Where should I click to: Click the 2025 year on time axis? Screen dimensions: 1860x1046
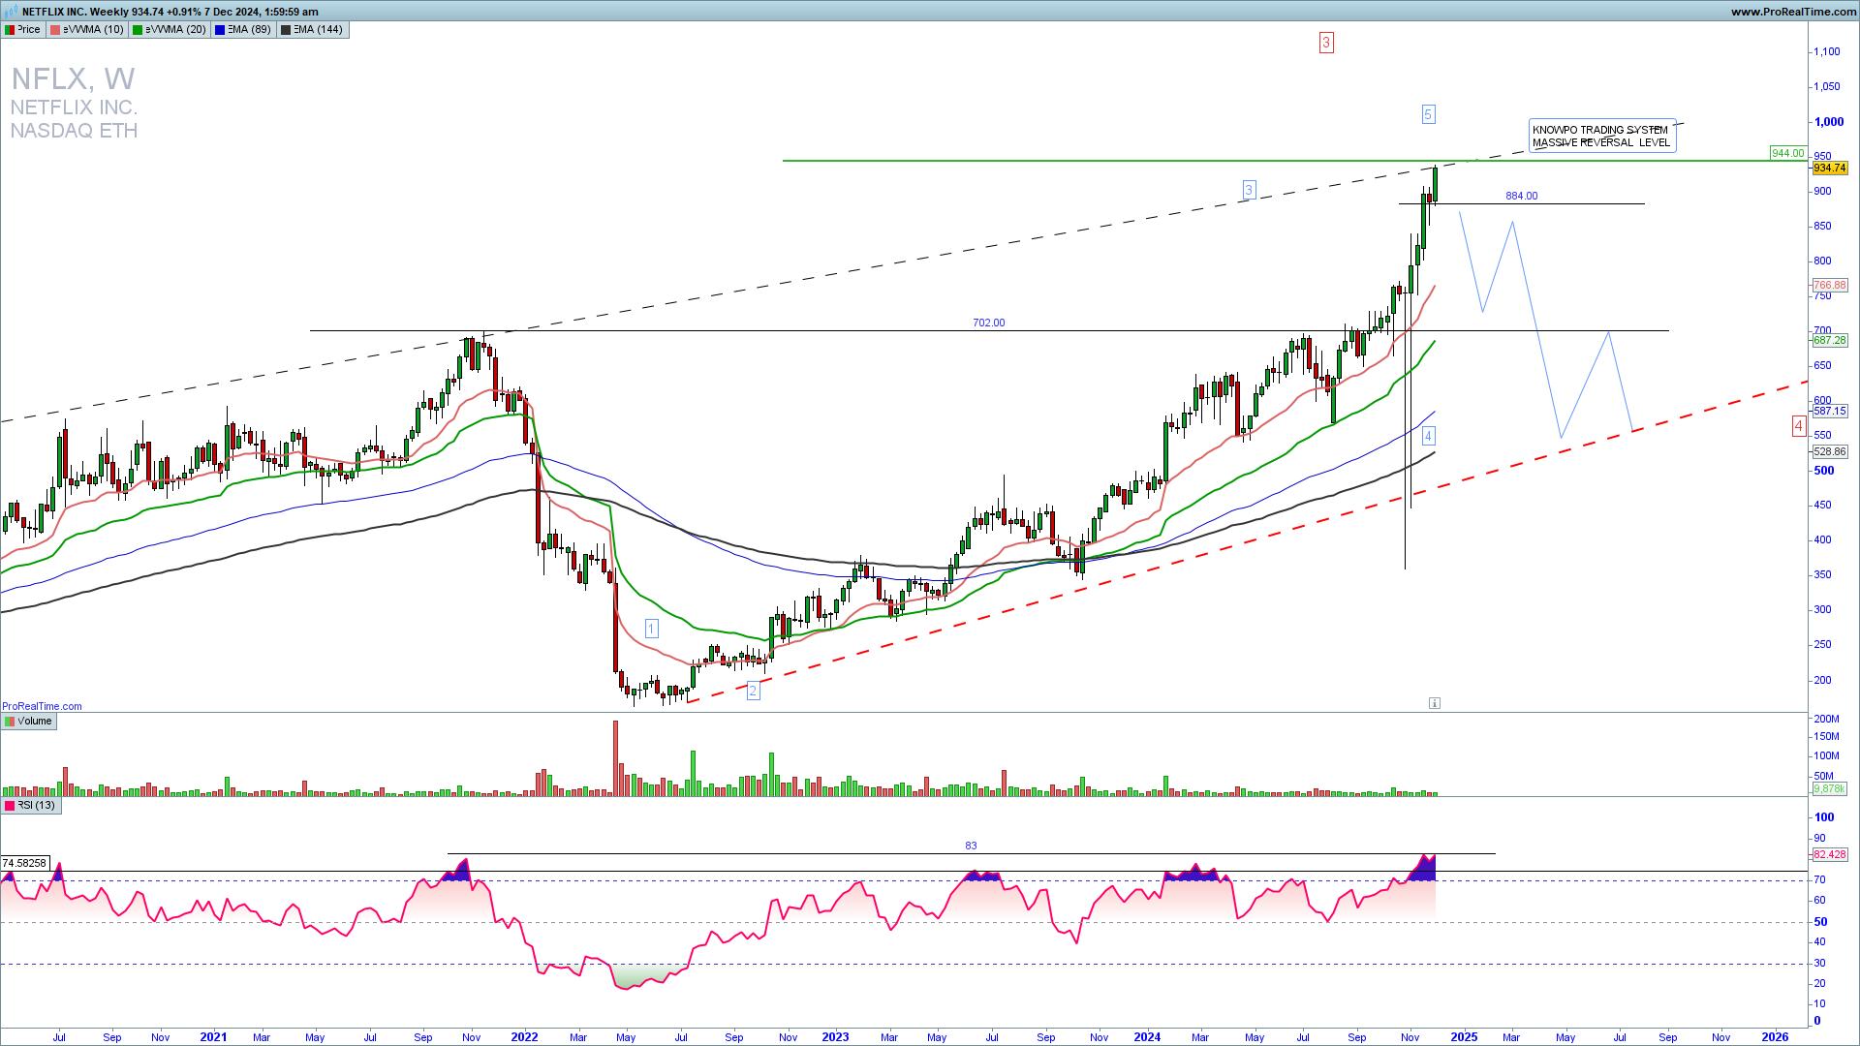pyautogui.click(x=1464, y=1037)
